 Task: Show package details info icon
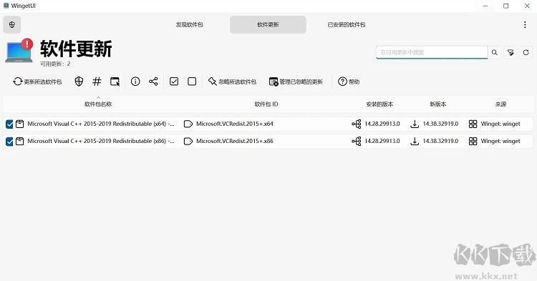click(135, 82)
